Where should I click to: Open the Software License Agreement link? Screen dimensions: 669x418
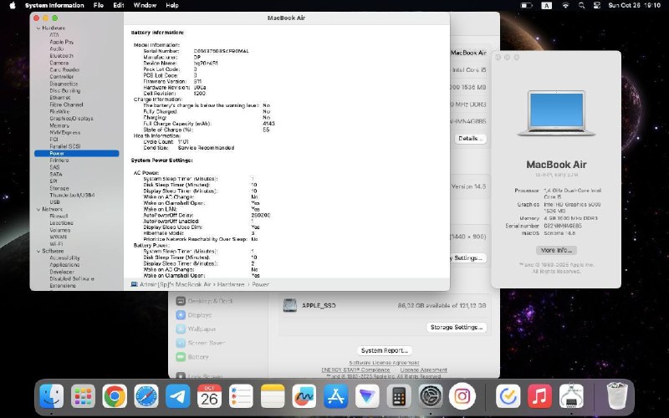pyautogui.click(x=384, y=363)
